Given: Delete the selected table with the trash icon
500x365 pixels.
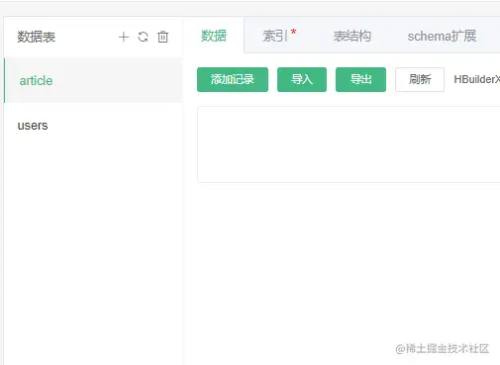Looking at the screenshot, I should click(162, 37).
